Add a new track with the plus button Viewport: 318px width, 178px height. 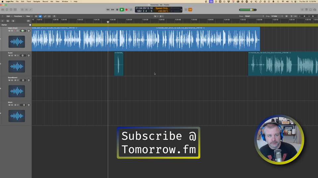[x=2, y=21]
